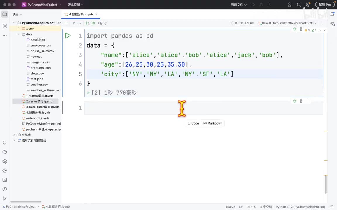Open the Python Console tool window
Viewport: 337px width, 210px height.
click(x=5, y=152)
